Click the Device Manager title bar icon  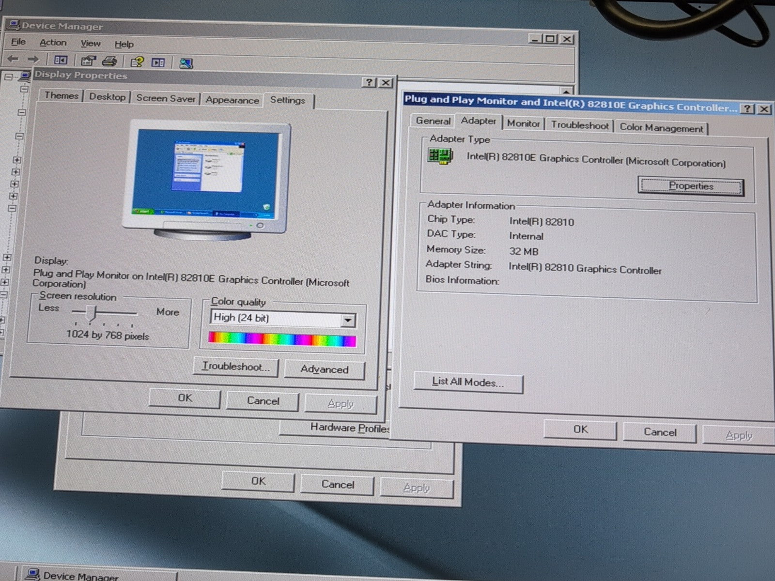(13, 25)
